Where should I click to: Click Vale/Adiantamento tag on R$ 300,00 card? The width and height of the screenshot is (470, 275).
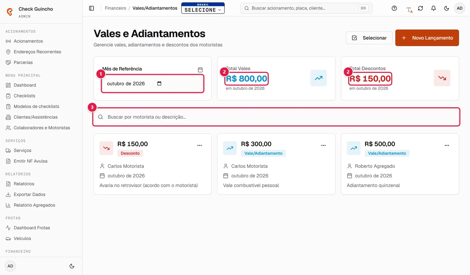[263, 153]
